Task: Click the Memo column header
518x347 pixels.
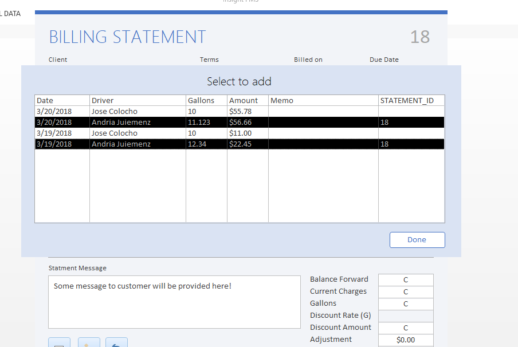Action: point(323,100)
